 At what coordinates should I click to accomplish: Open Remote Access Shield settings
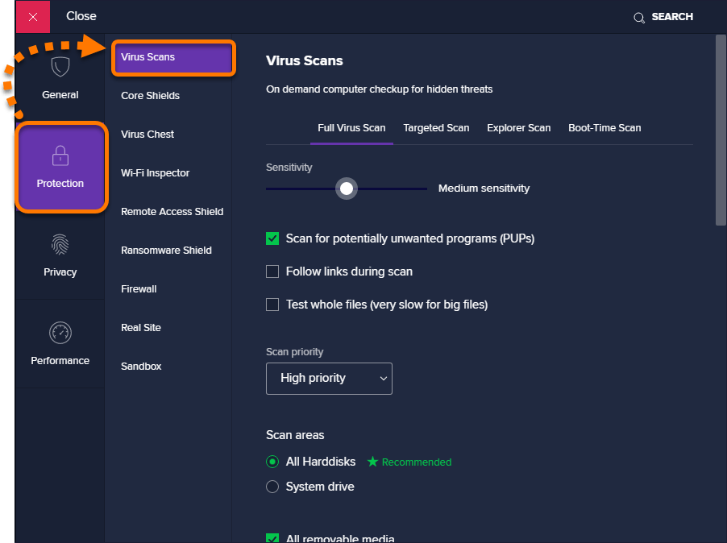coord(172,212)
